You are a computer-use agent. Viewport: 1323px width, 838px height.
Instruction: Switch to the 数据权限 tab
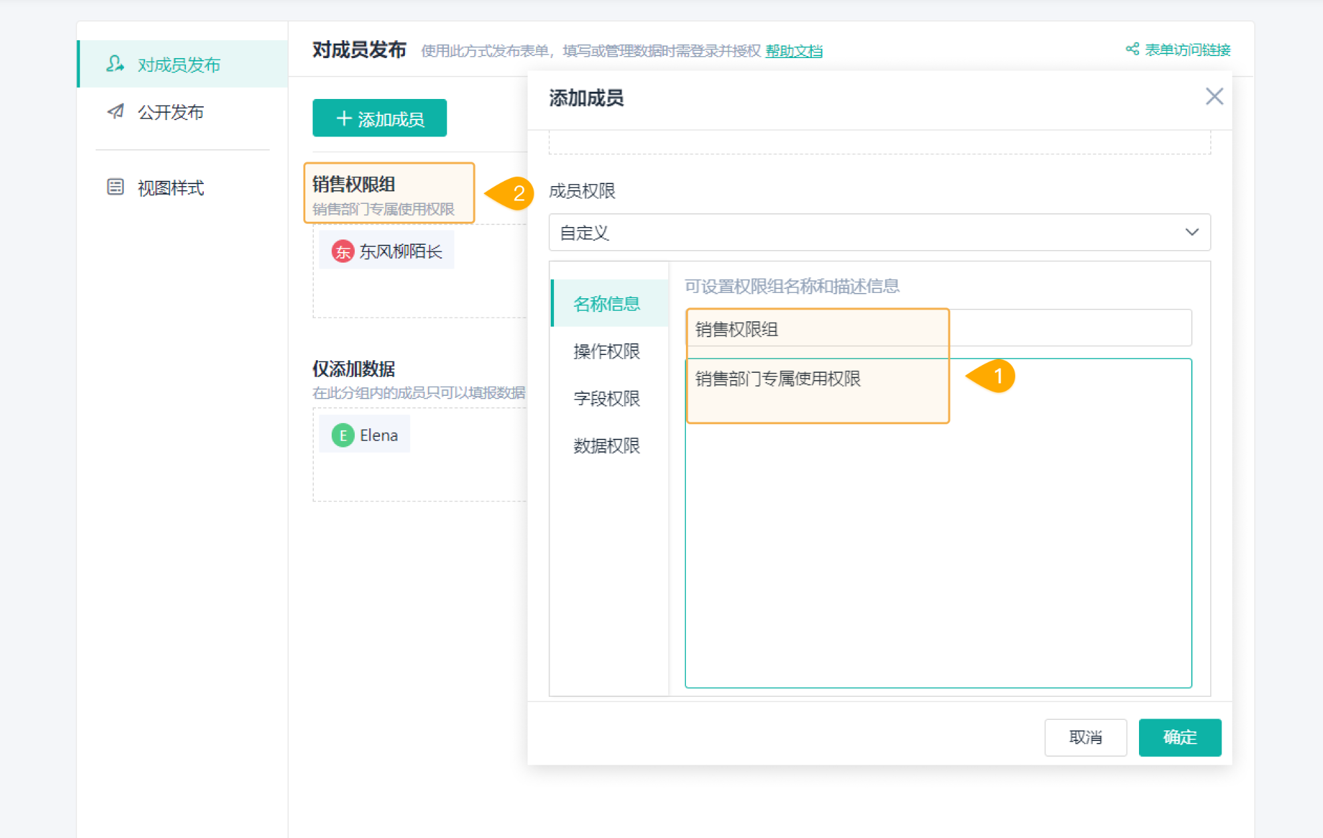tap(609, 446)
